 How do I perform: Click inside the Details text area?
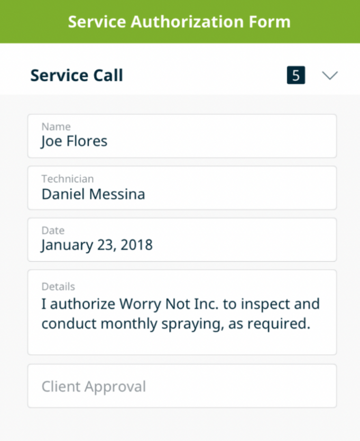tap(182, 313)
